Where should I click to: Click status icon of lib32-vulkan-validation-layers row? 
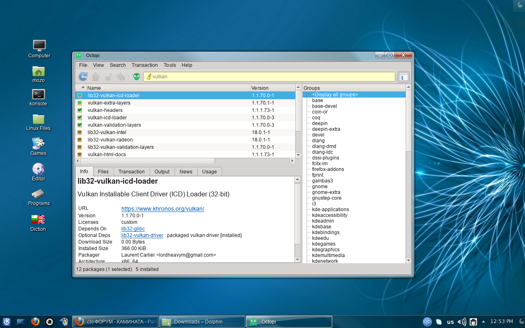(x=80, y=147)
